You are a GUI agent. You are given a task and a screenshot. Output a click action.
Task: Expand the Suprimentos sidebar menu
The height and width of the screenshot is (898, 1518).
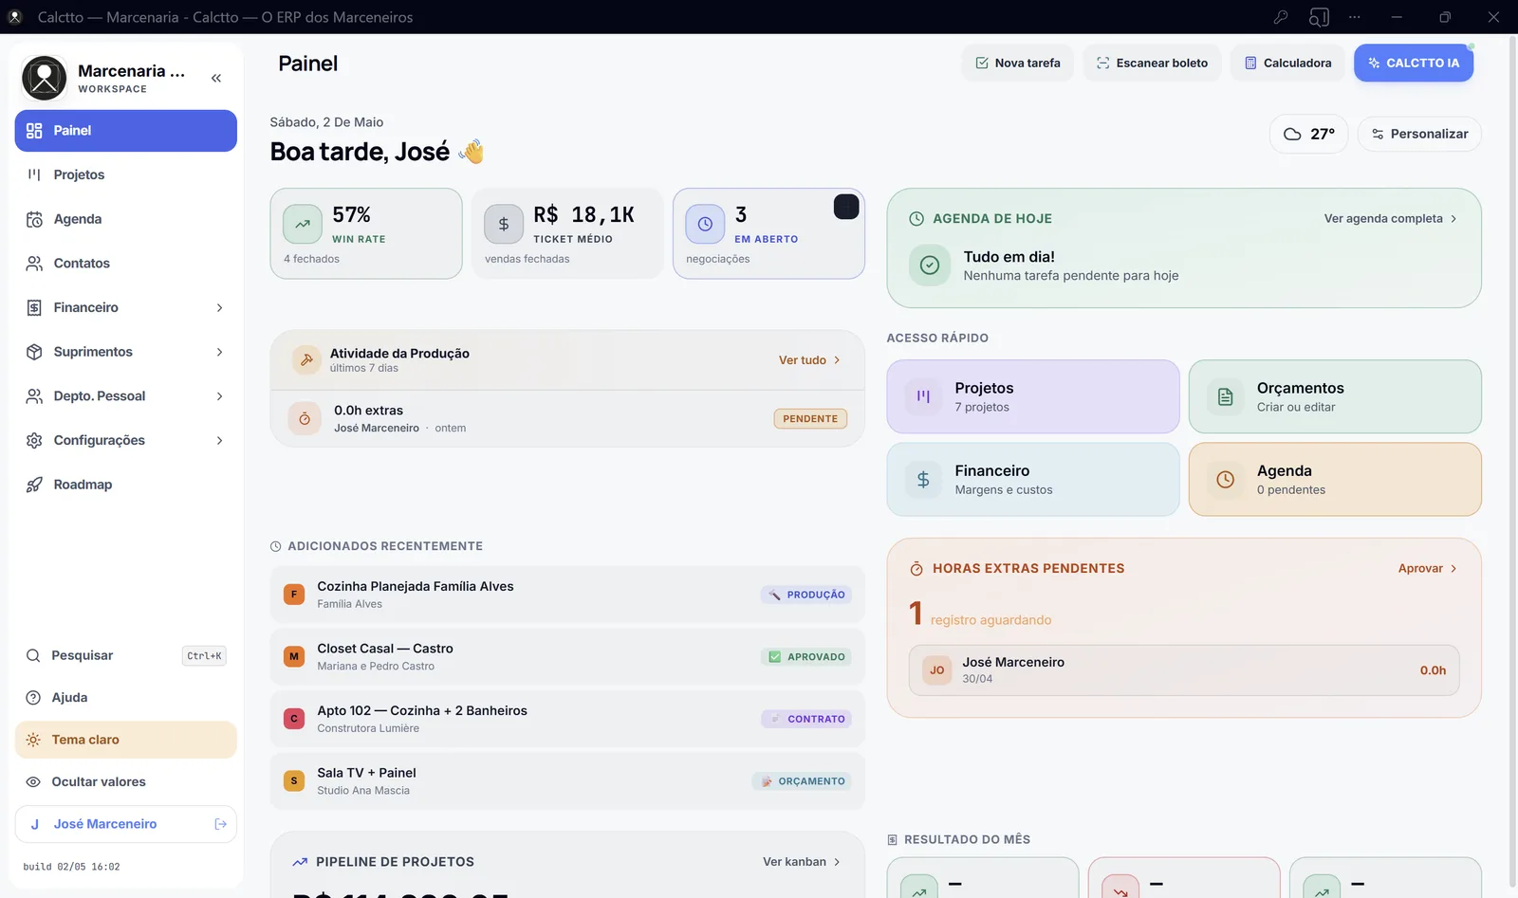[x=126, y=352]
